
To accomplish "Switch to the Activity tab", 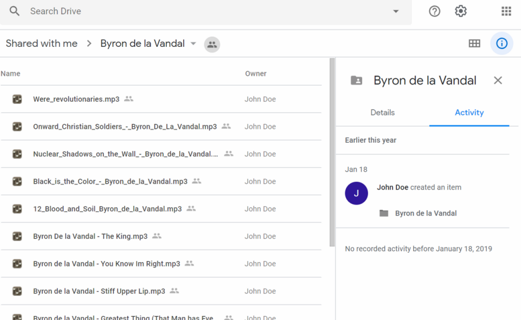I will 469,113.
